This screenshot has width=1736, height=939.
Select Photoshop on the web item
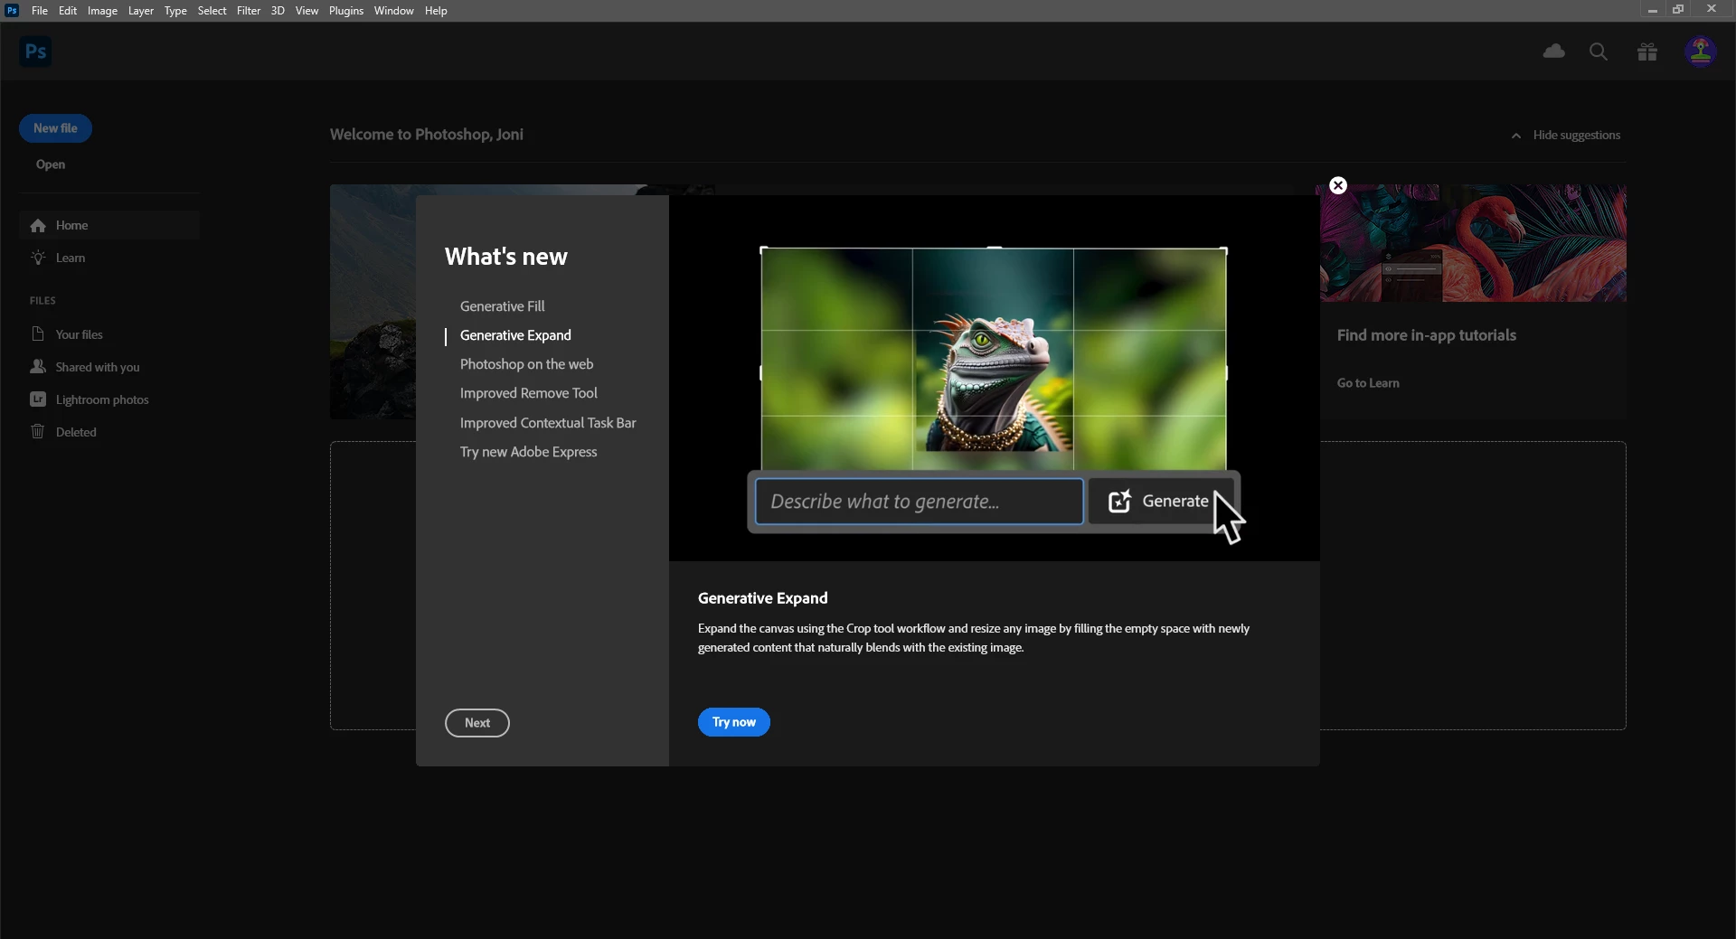[x=526, y=364]
